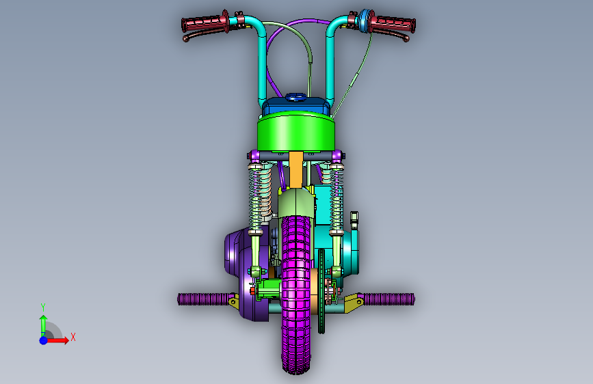Select the olive green front fender
Screen dimensions: 593x384
tap(296, 204)
